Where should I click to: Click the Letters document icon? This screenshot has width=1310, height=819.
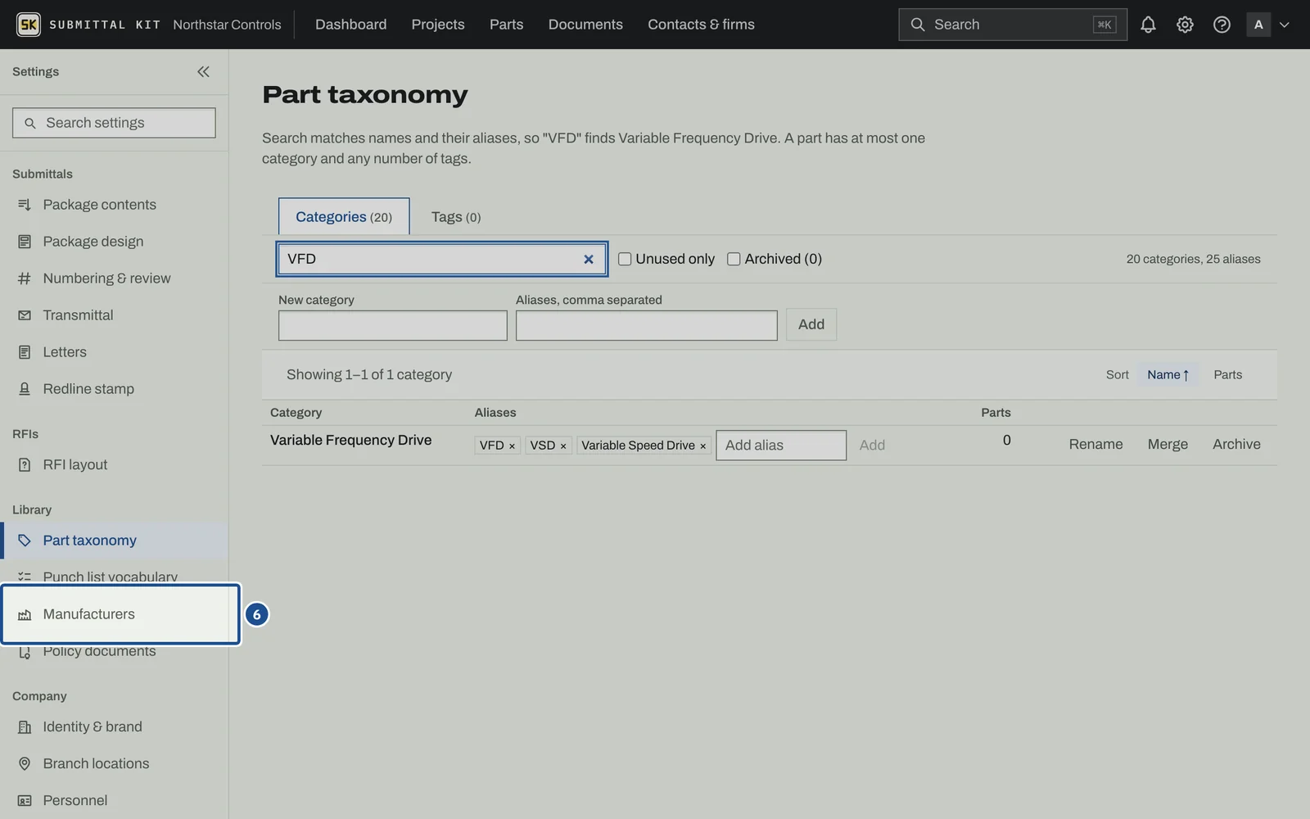tap(25, 352)
